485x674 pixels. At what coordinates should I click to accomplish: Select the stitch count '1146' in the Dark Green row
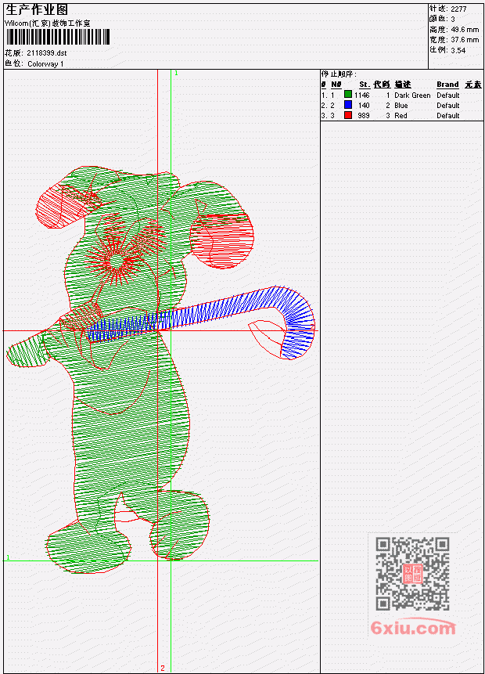tap(362, 95)
